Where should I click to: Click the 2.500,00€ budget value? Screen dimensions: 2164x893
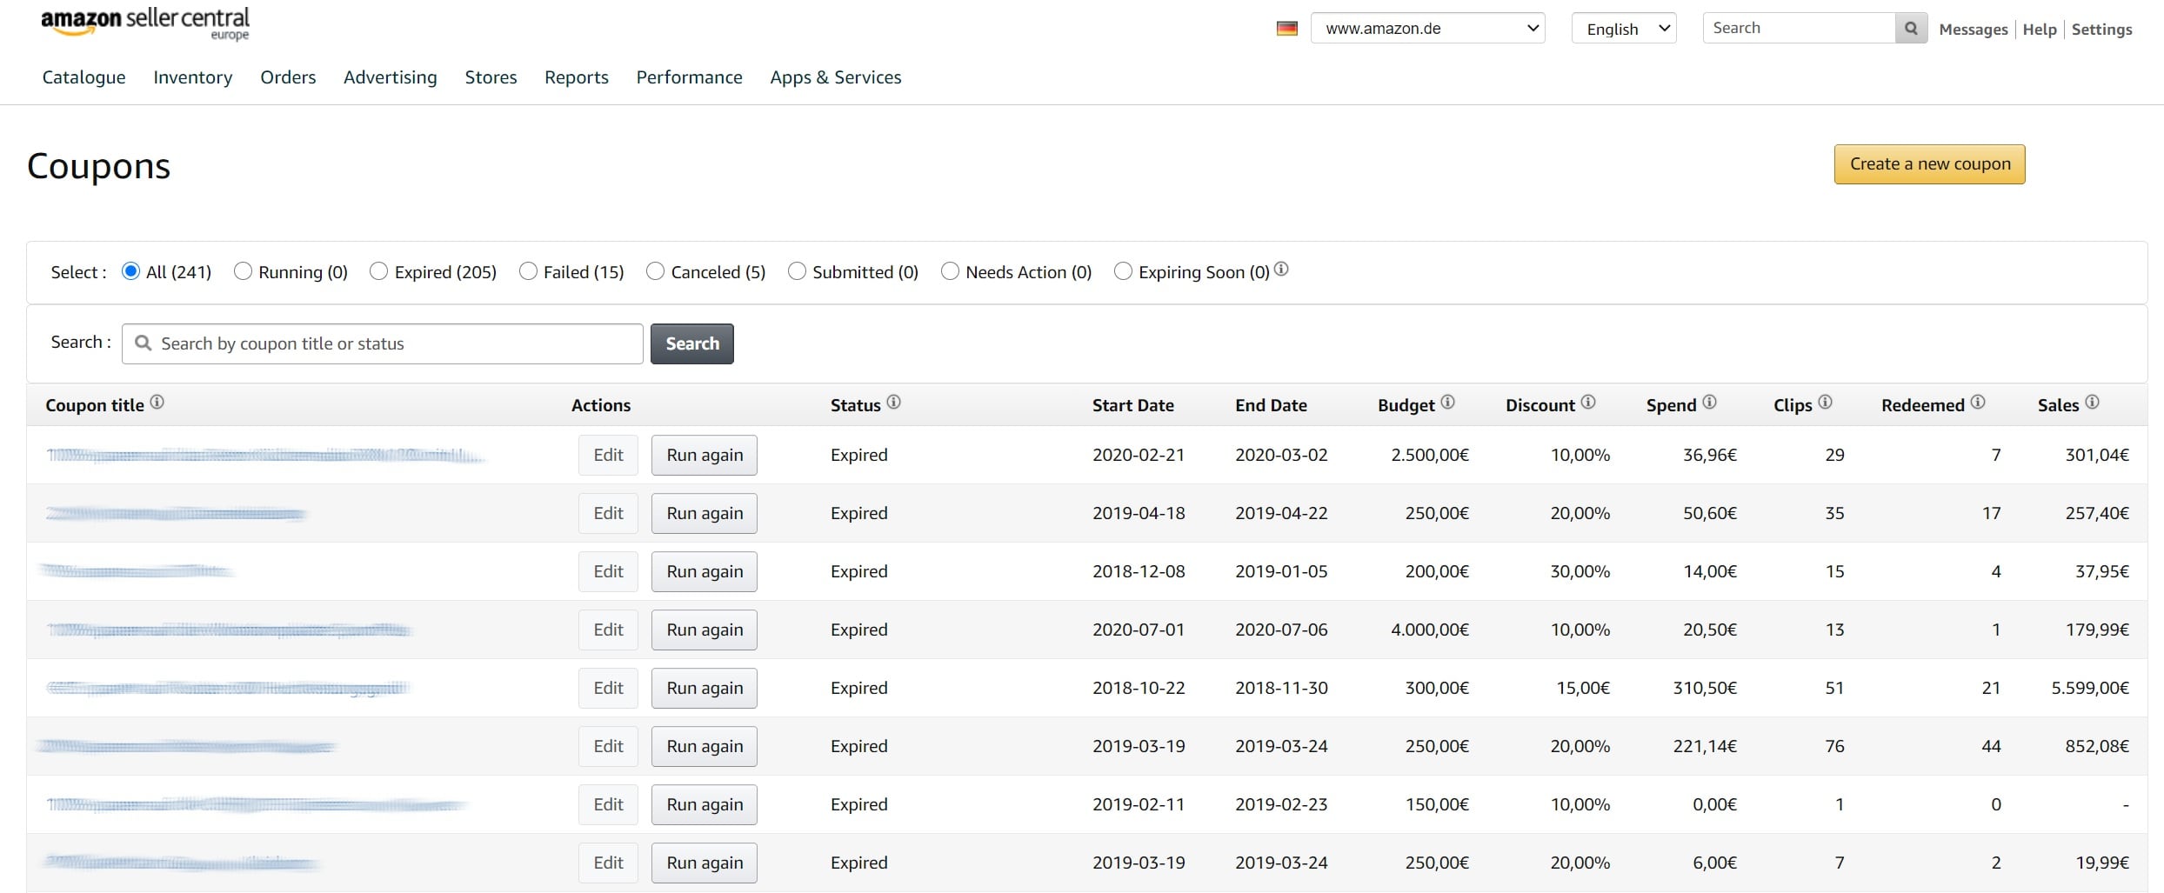[x=1430, y=455]
